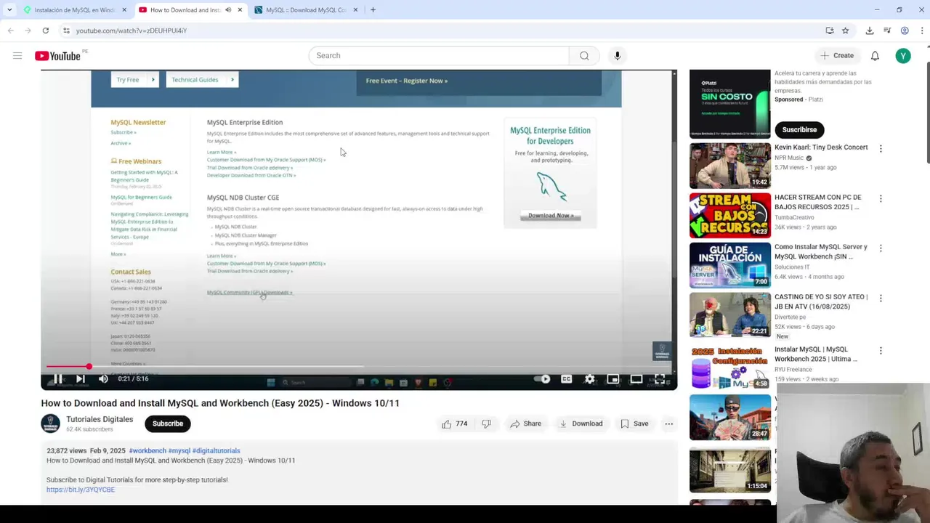930x523 pixels.
Task: Open the bit.ly link in description
Action: click(x=81, y=490)
